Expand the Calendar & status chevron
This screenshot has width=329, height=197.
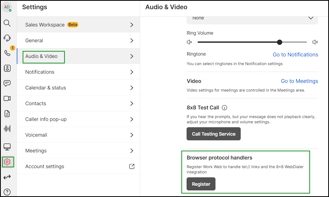(x=132, y=88)
